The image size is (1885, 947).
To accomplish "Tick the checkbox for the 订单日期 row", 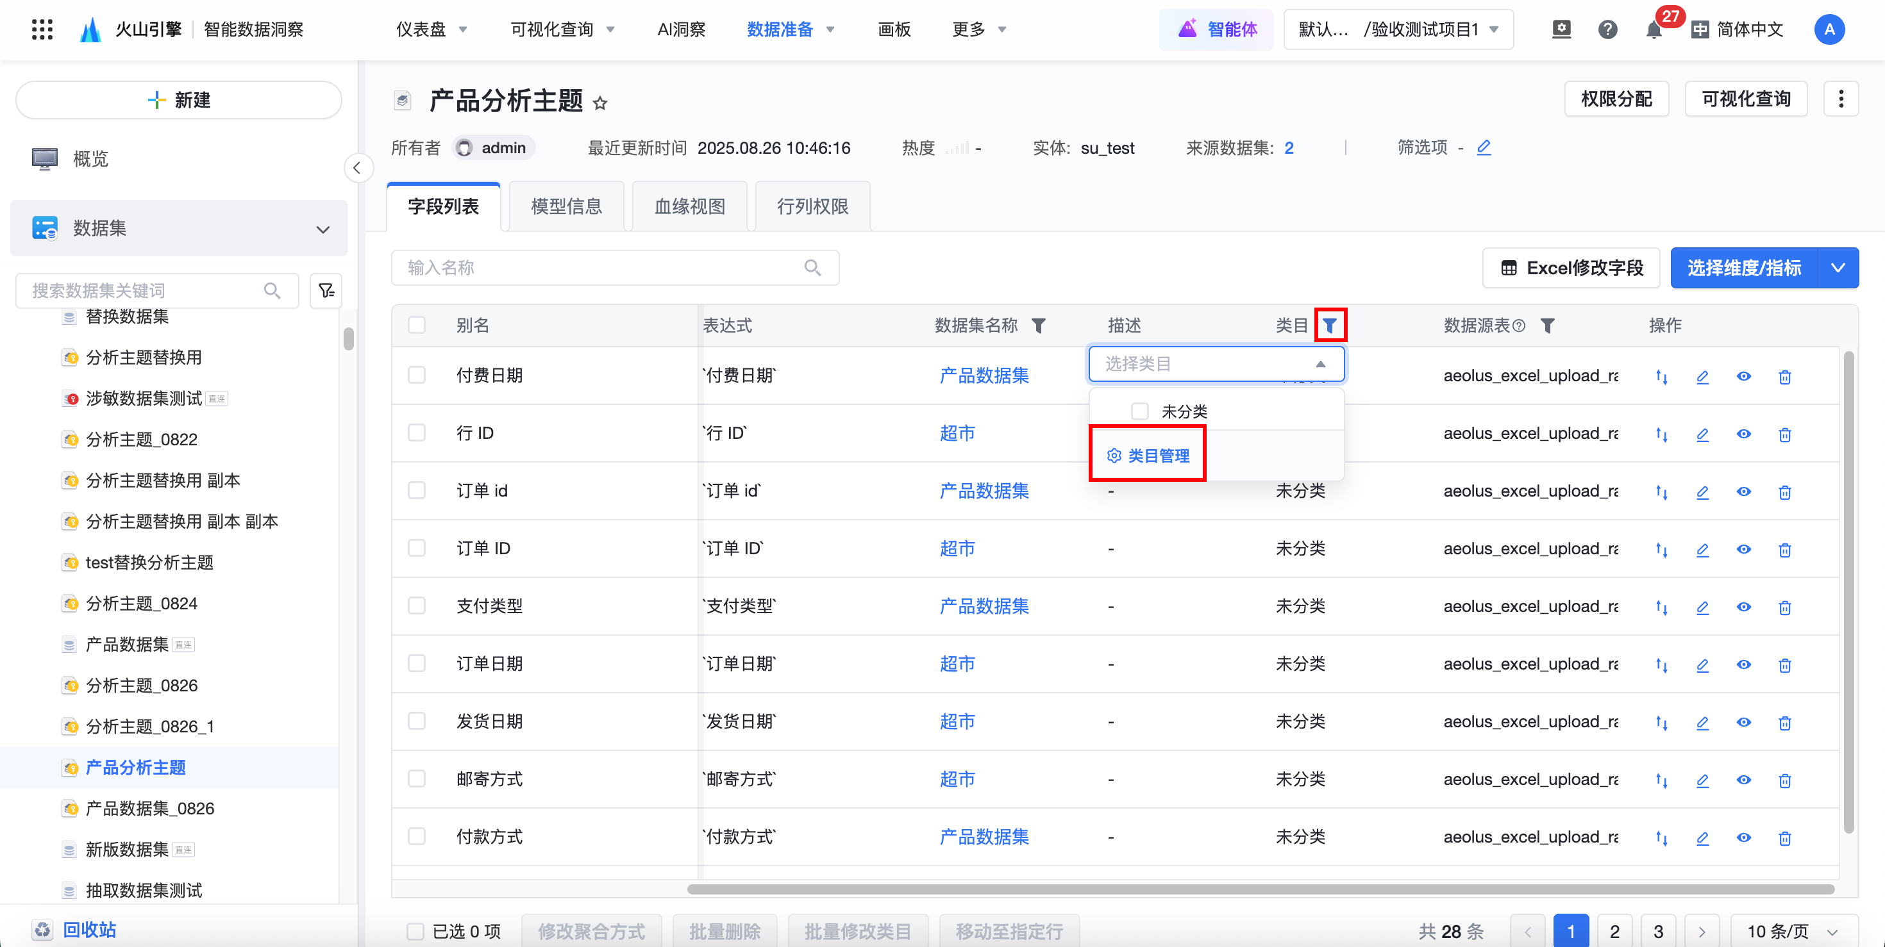I will [x=417, y=664].
